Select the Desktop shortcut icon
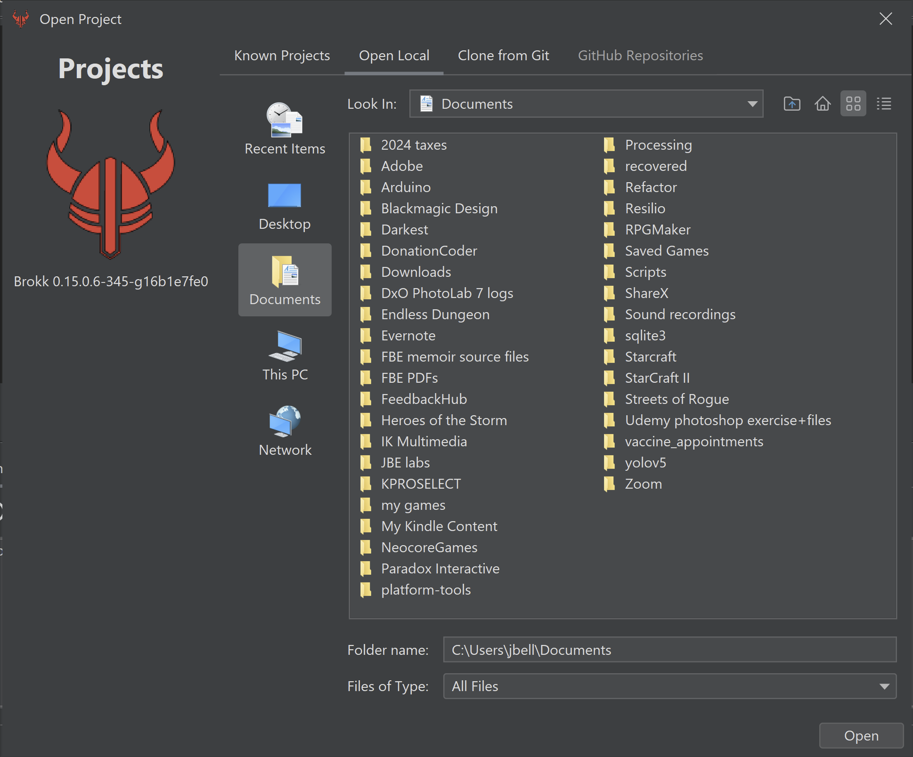 click(285, 205)
